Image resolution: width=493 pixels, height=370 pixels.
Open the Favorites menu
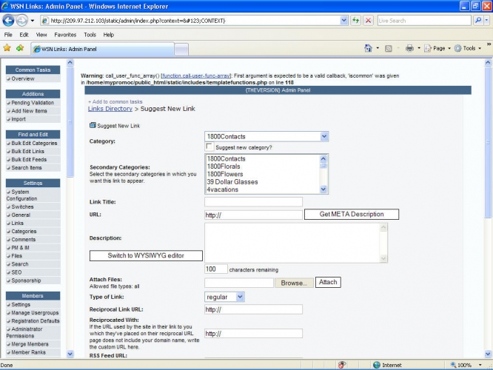pos(65,34)
